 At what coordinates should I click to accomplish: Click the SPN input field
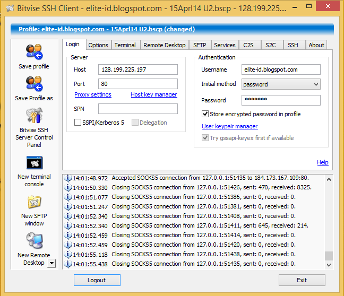[138, 109]
